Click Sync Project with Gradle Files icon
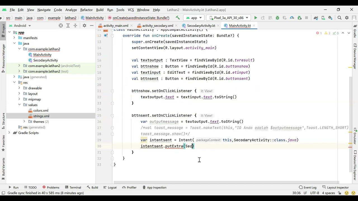358x201 pixels. click(x=316, y=18)
